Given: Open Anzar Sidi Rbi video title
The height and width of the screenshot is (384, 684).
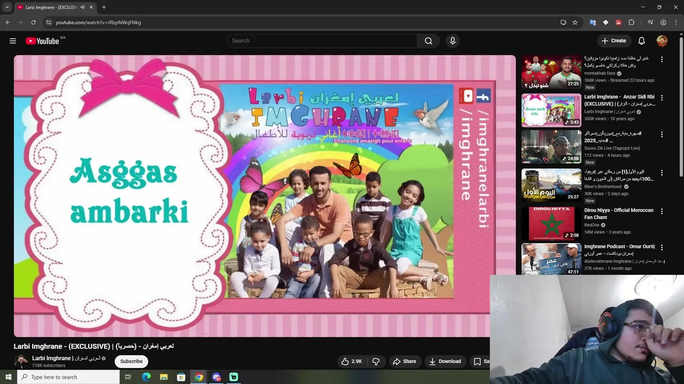Looking at the screenshot, I should (619, 100).
